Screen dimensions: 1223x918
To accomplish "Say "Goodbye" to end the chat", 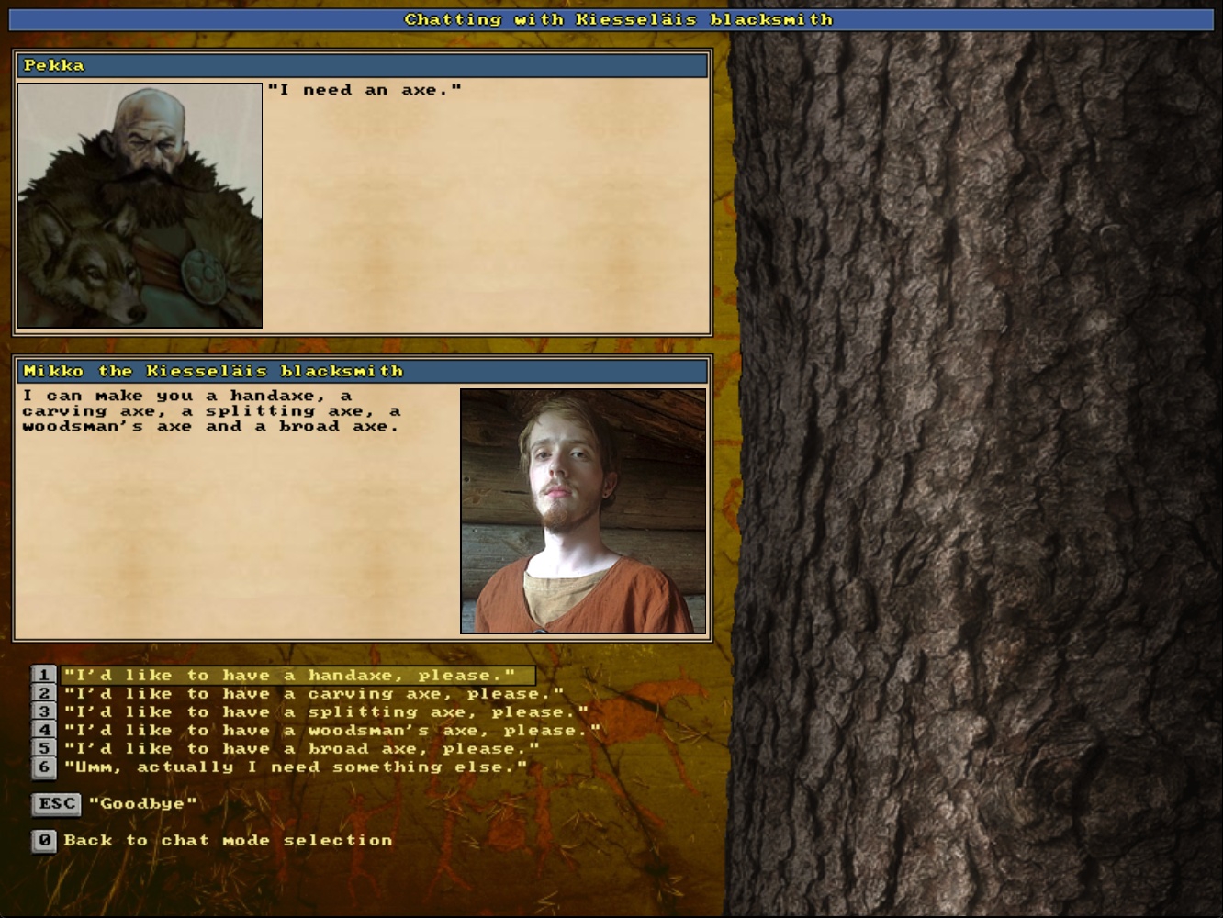I will click(x=142, y=804).
